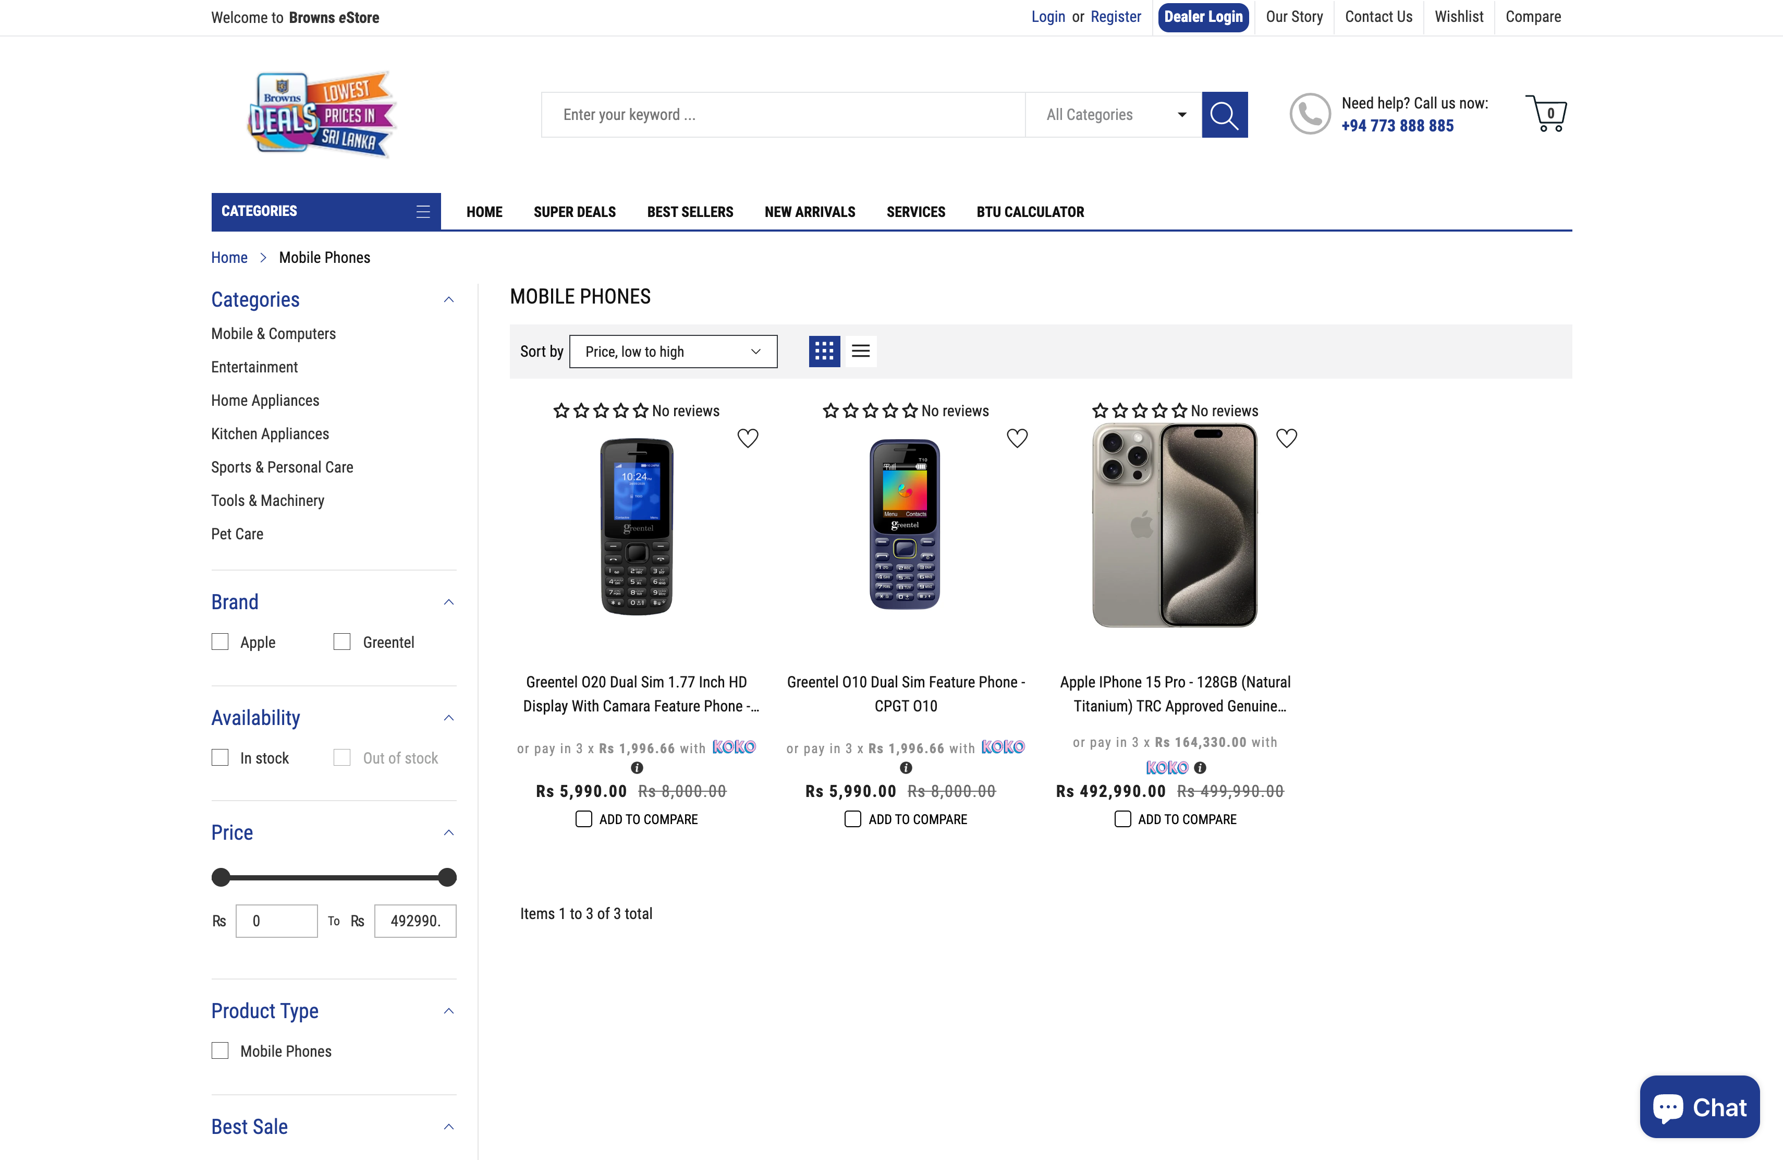Click the phone handset help icon
This screenshot has height=1160, width=1783.
pos(1310,113)
